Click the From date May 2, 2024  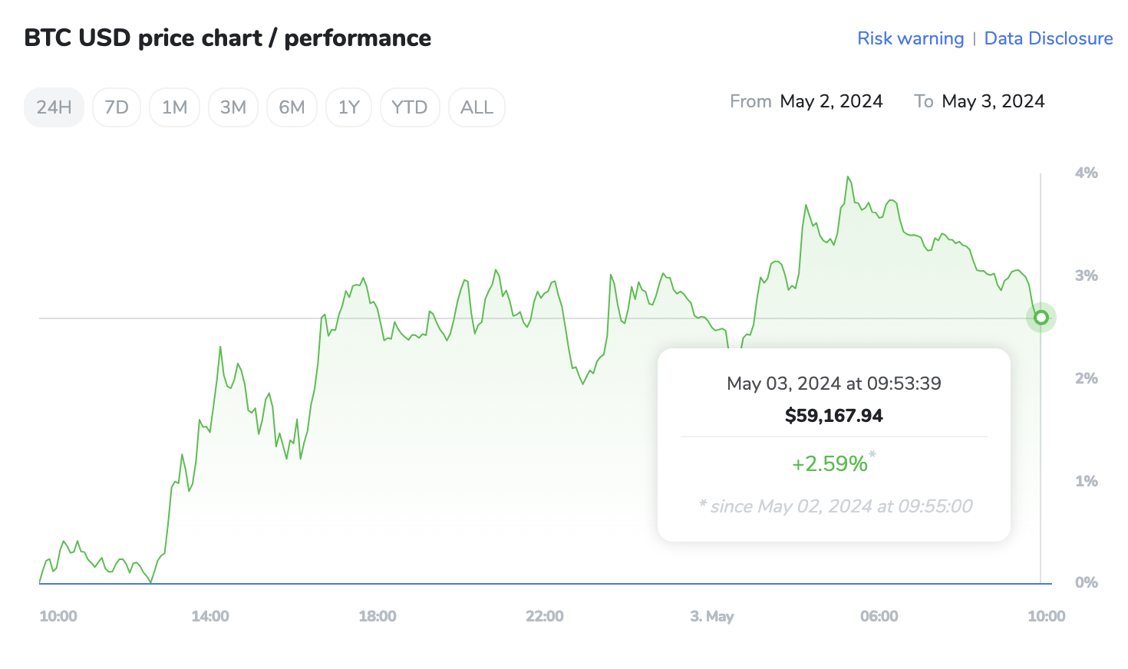click(x=831, y=101)
